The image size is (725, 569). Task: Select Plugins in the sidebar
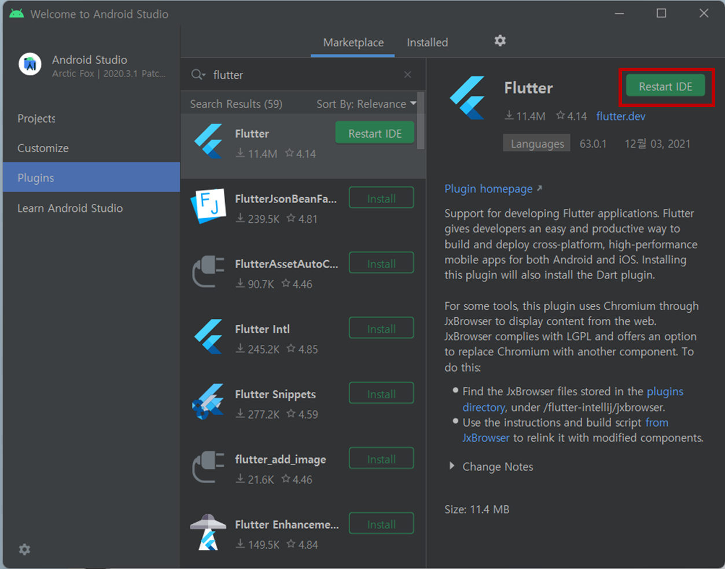coord(91,178)
